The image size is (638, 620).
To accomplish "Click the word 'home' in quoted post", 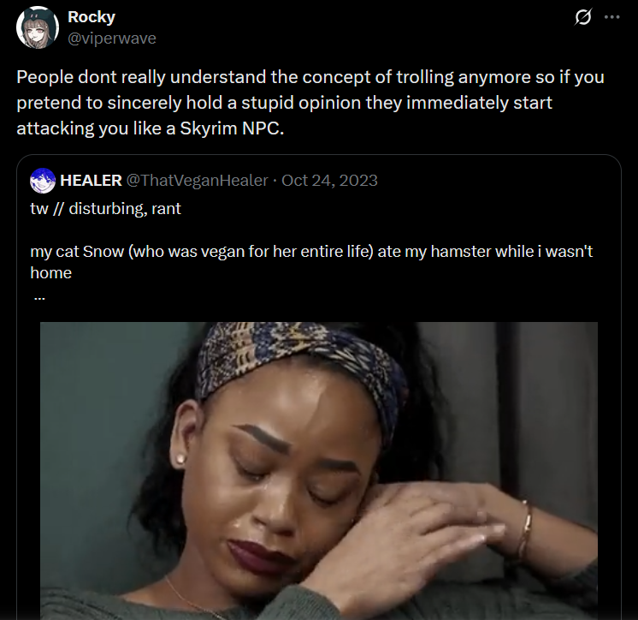I will pyautogui.click(x=50, y=273).
